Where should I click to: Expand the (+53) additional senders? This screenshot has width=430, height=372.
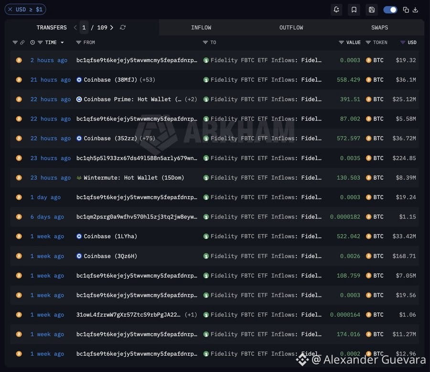(147, 80)
